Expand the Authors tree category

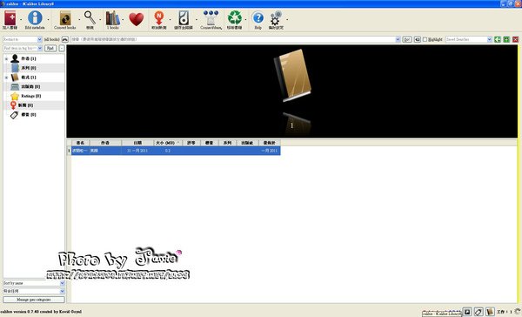(6, 58)
